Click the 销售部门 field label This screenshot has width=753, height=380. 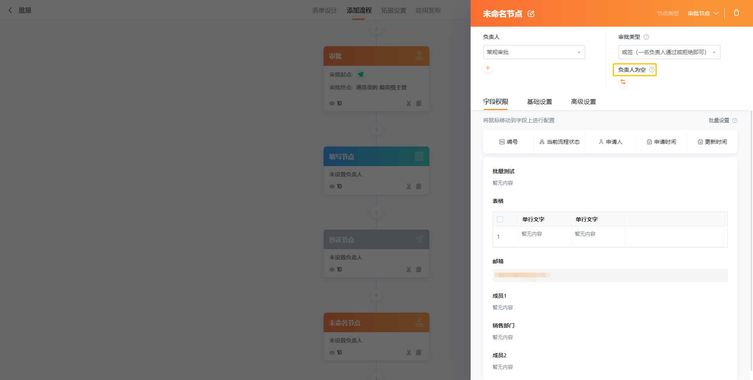tap(503, 326)
